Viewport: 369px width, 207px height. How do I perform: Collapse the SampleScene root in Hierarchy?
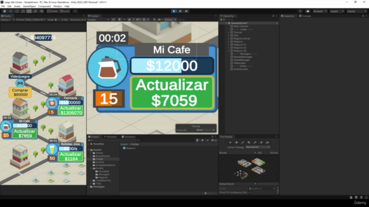tap(226, 23)
